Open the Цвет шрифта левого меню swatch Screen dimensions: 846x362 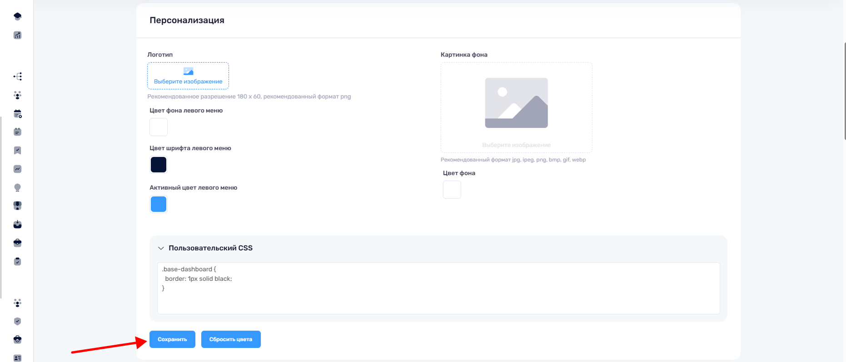[159, 165]
